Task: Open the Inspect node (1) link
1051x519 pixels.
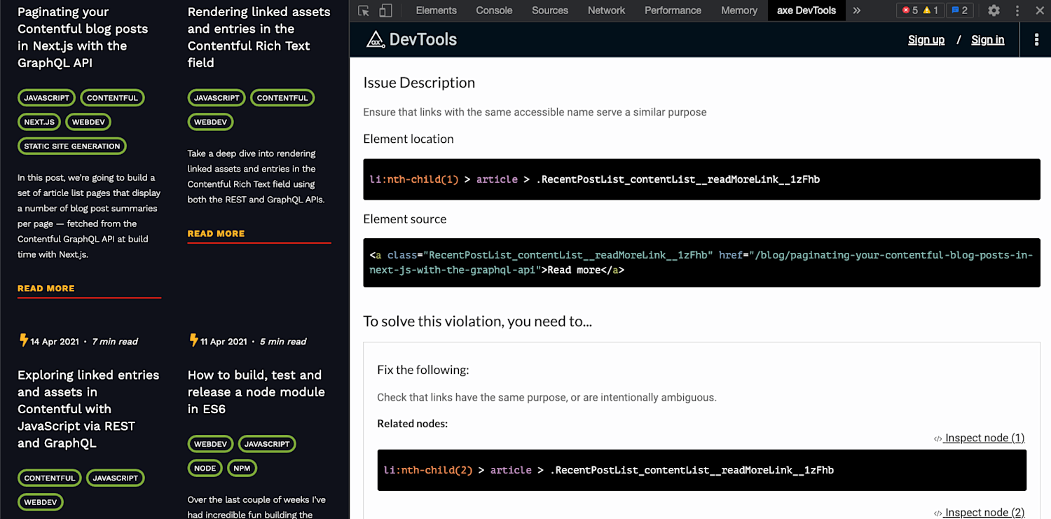Action: 984,438
